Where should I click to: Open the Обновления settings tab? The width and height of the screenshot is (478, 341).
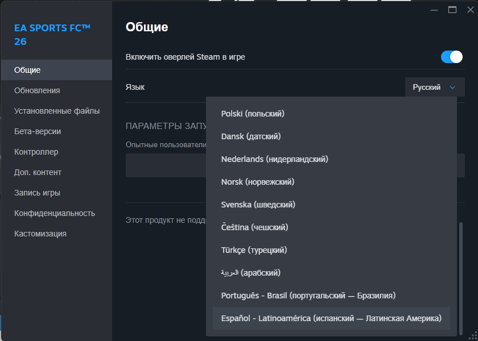(x=37, y=90)
